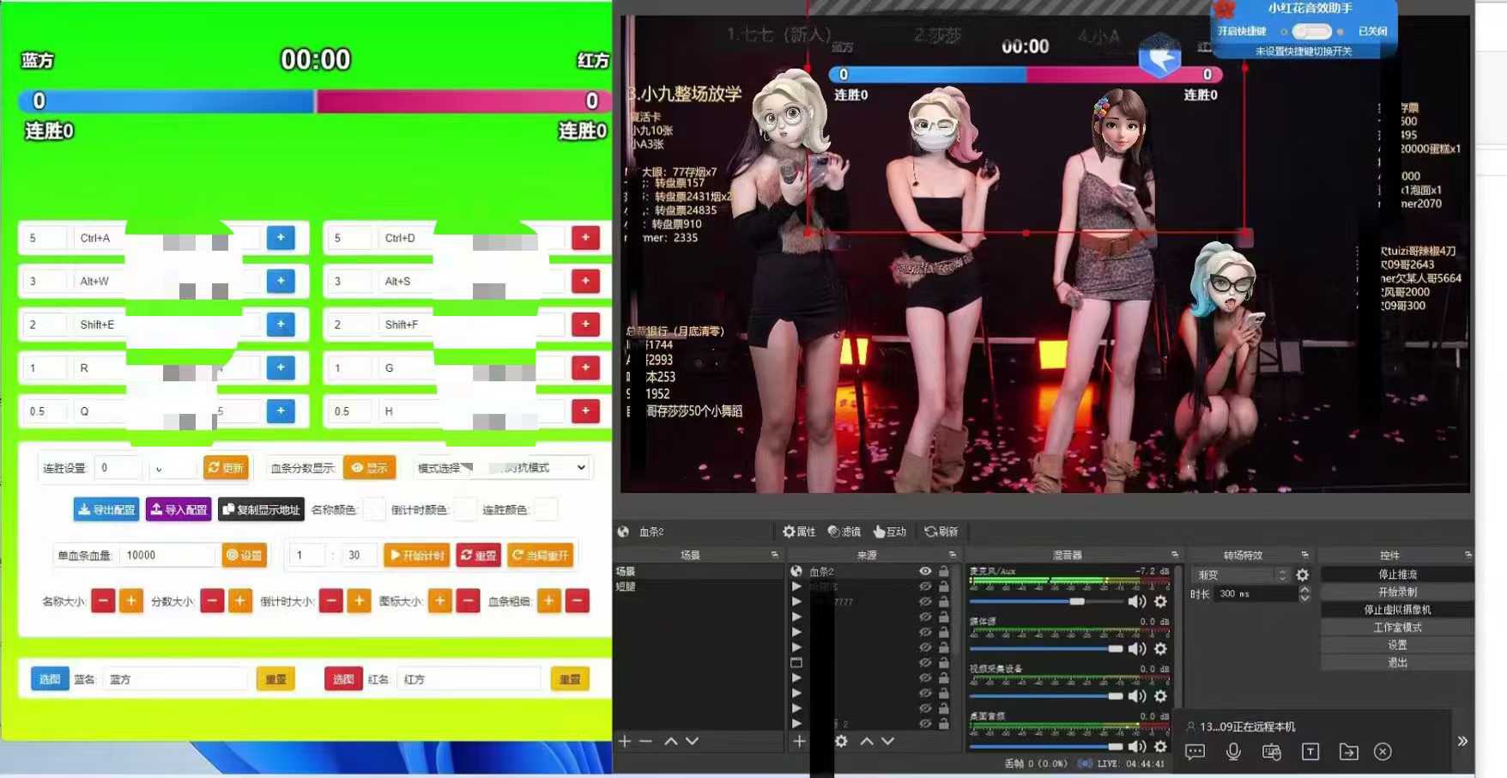
Task: Open 滤镜 filters in source toolbar
Action: pos(844,532)
